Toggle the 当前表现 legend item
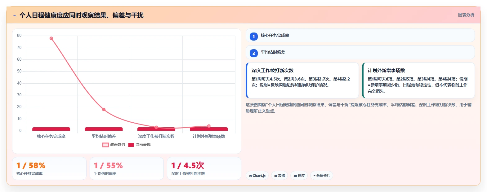Image resolution: width=487 pixels, height=192 pixels. point(139,145)
